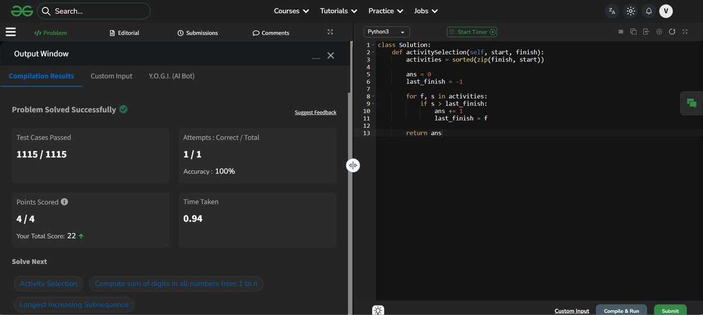
Task: Expand the Practice menu
Action: (385, 11)
